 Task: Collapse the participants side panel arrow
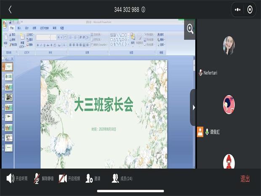click(x=194, y=107)
